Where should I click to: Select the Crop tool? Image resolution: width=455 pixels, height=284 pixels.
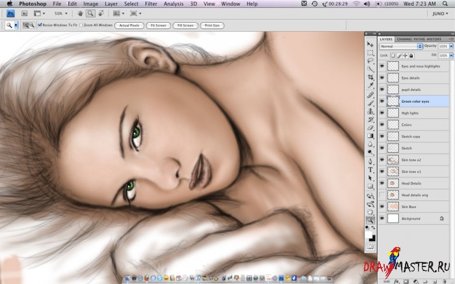point(370,77)
